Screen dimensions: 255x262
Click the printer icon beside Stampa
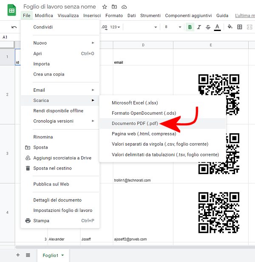click(x=28, y=220)
